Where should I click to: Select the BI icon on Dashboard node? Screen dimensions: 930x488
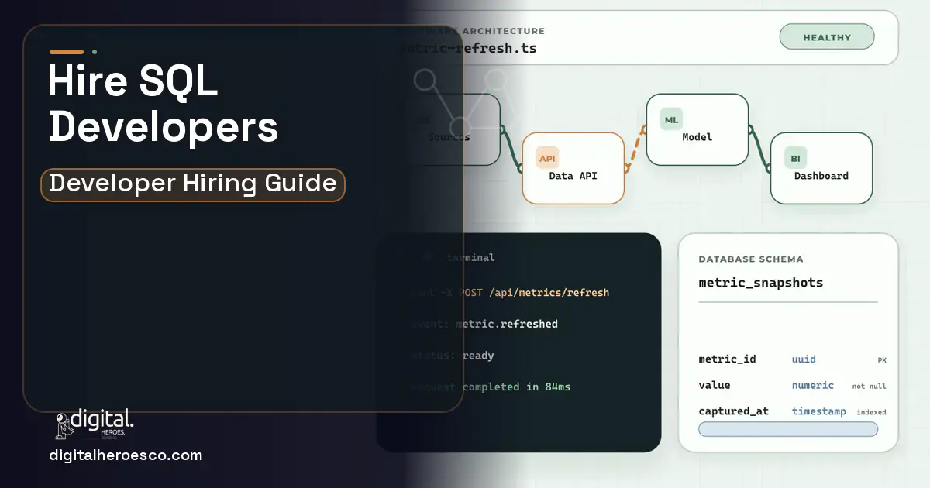pyautogui.click(x=795, y=158)
